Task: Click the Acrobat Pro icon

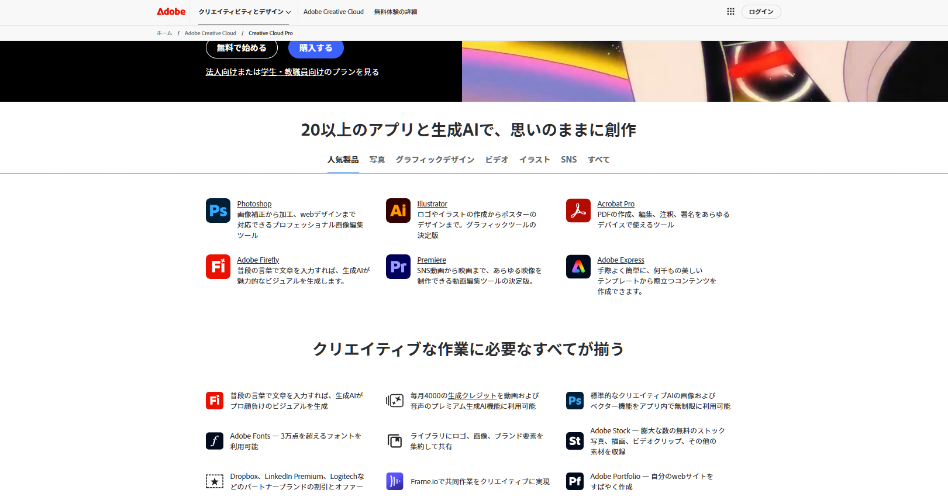Action: tap(578, 211)
